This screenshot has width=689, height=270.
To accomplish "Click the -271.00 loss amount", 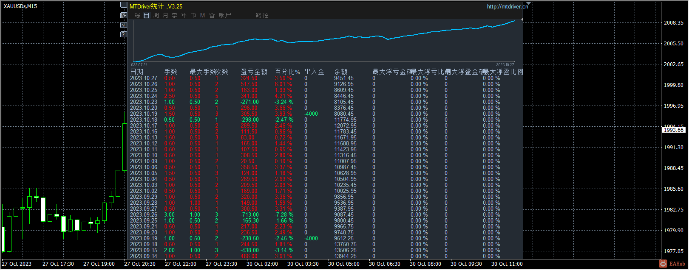I will [x=250, y=102].
